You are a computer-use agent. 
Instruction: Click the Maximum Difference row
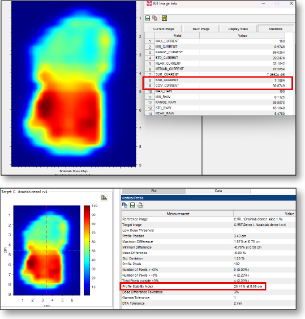point(209,242)
